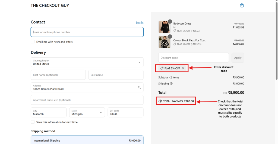Click the ₹1,063.93 discounted price
Screen dimensions: 278x144
tap(238, 27)
